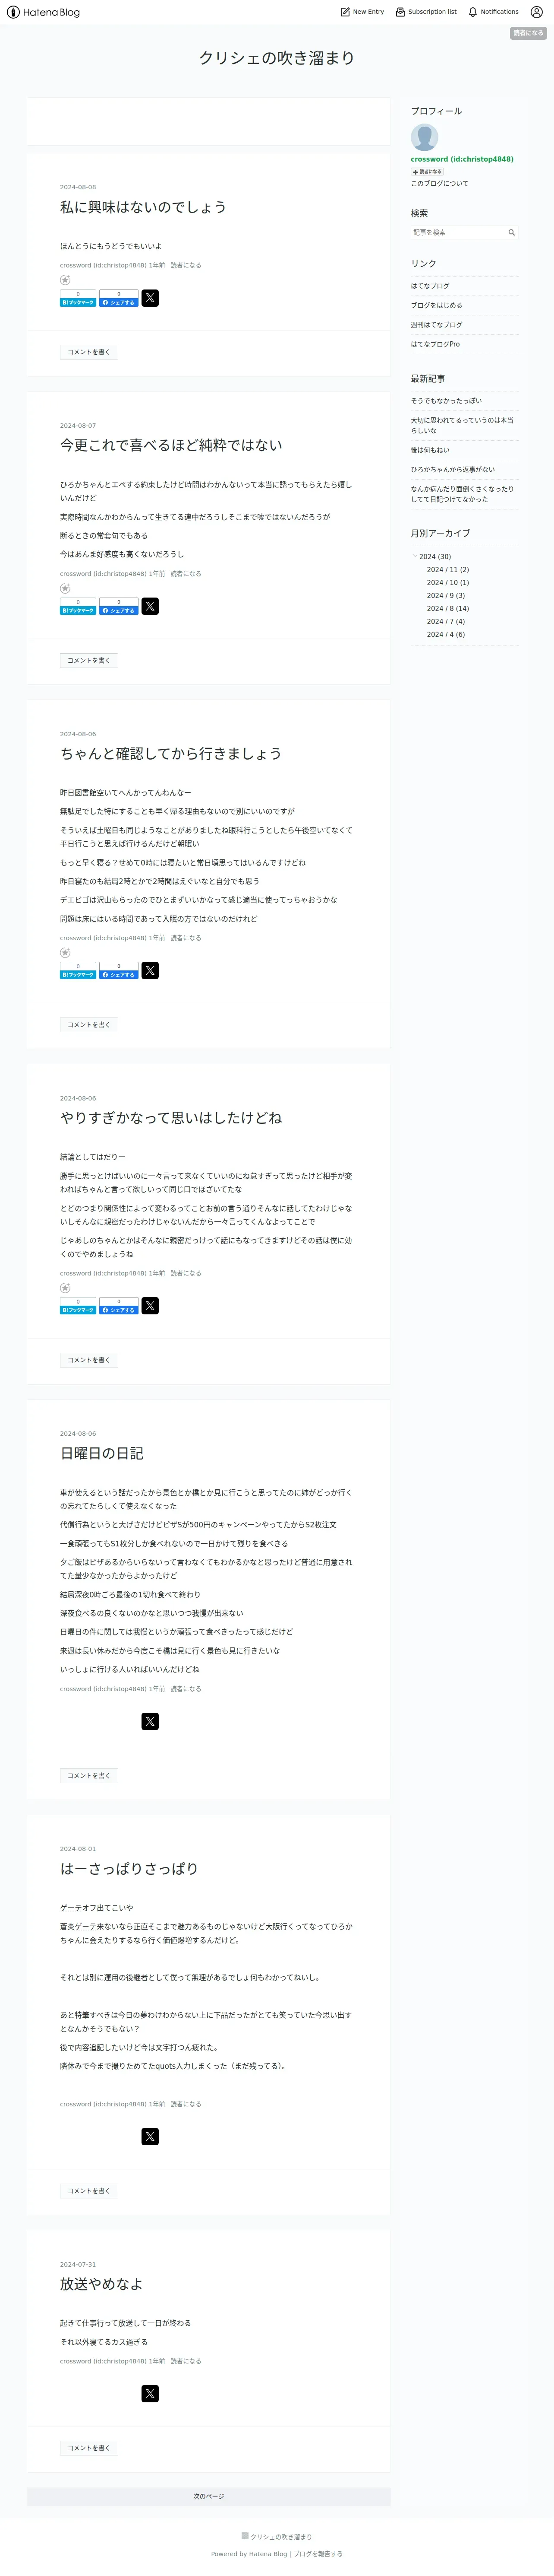Bookmark post 私に興味はないのでしょう with B!ブックマーク

(x=78, y=299)
